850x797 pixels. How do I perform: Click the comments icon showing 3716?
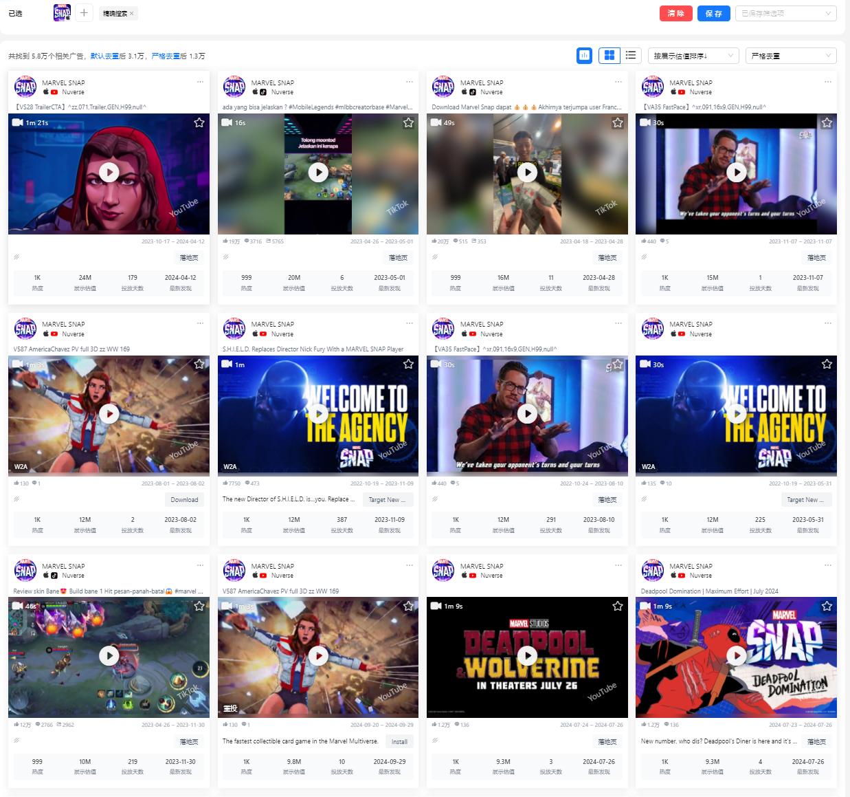pos(247,241)
